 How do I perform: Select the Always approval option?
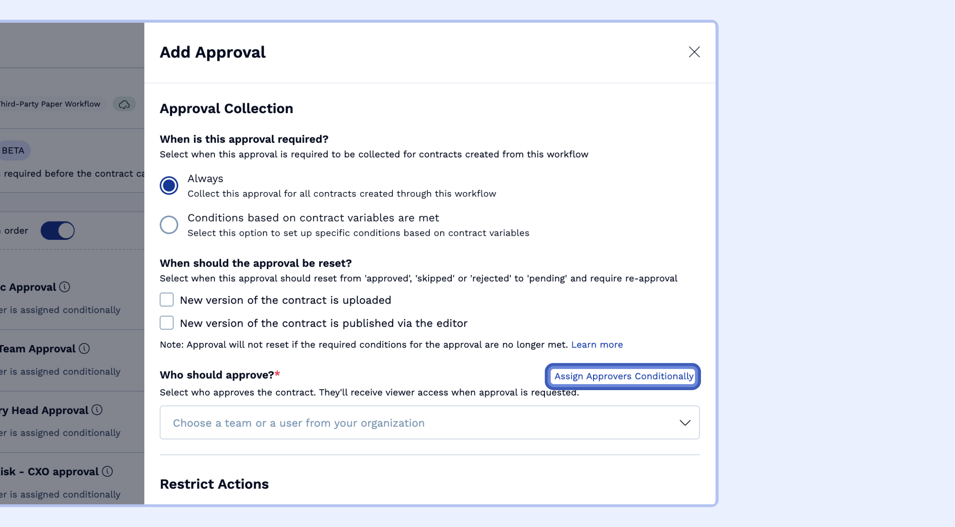pyautogui.click(x=169, y=185)
